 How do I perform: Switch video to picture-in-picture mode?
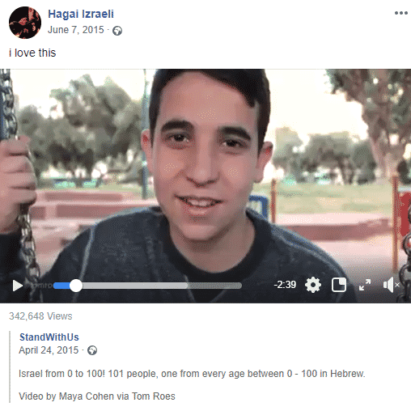pyautogui.click(x=339, y=285)
